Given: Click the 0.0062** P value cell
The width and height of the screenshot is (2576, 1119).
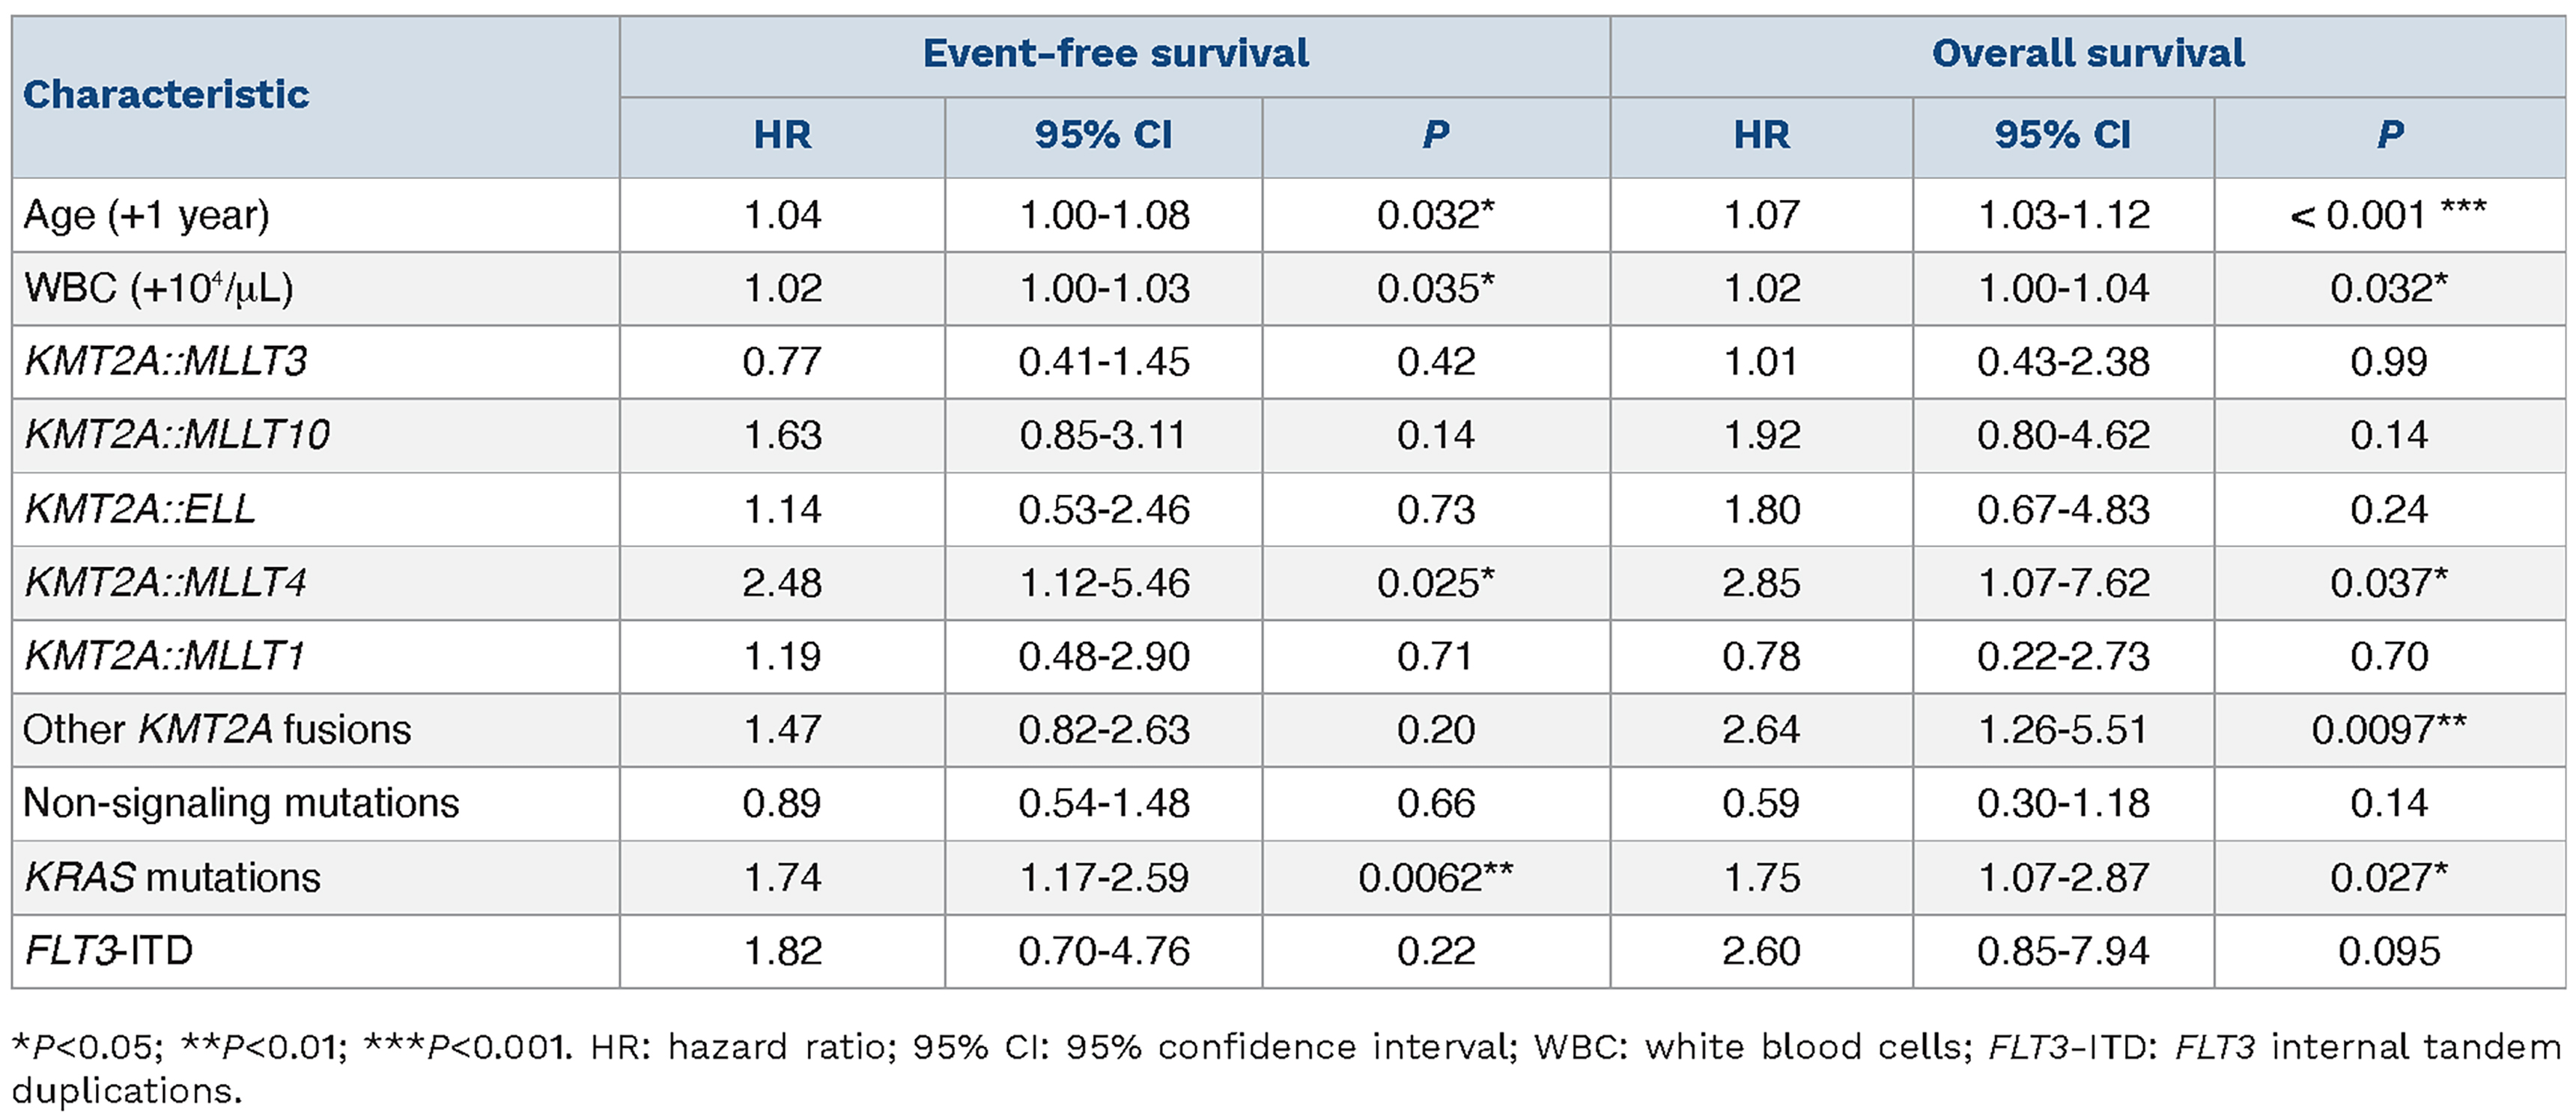Looking at the screenshot, I should pyautogui.click(x=1435, y=877).
